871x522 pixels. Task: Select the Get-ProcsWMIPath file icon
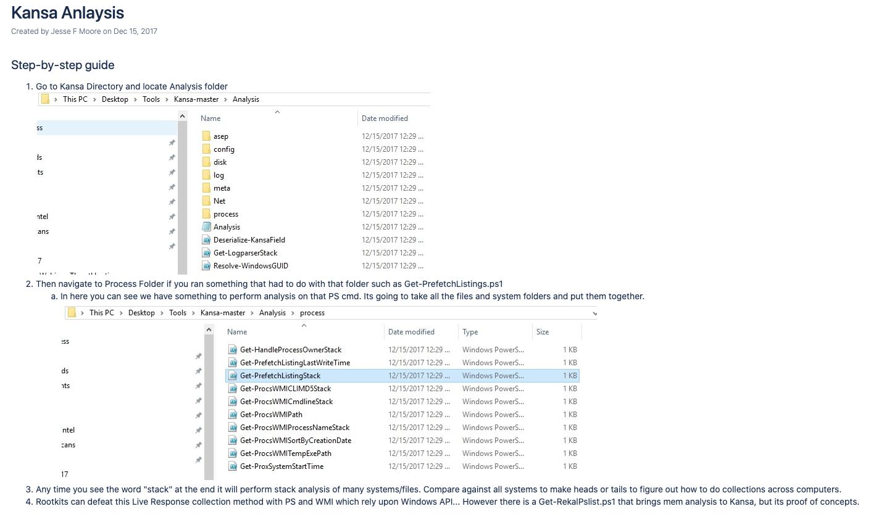pyautogui.click(x=233, y=415)
